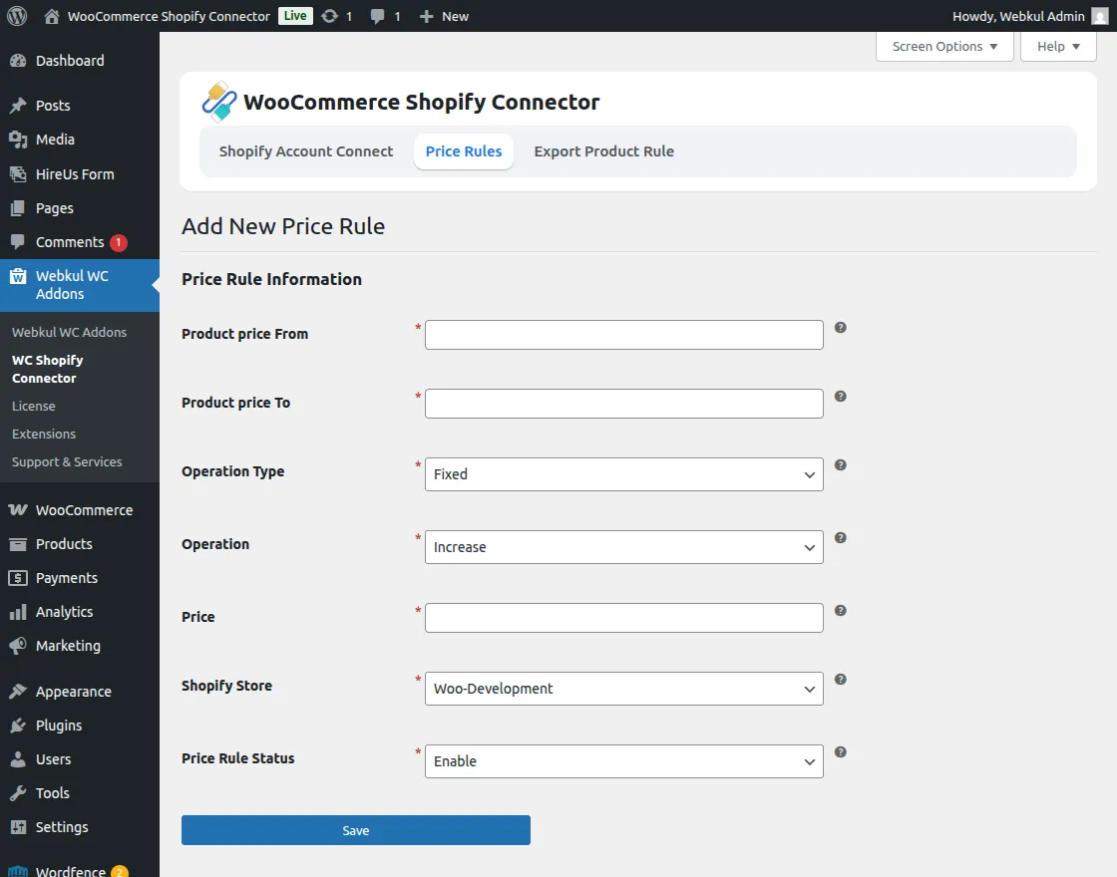This screenshot has width=1117, height=877.
Task: Open Analytics with its chart icon
Action: click(x=20, y=611)
